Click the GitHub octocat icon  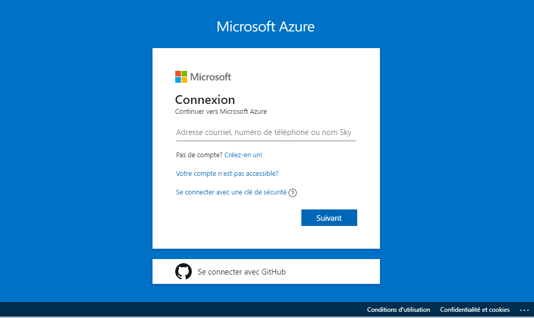[184, 271]
